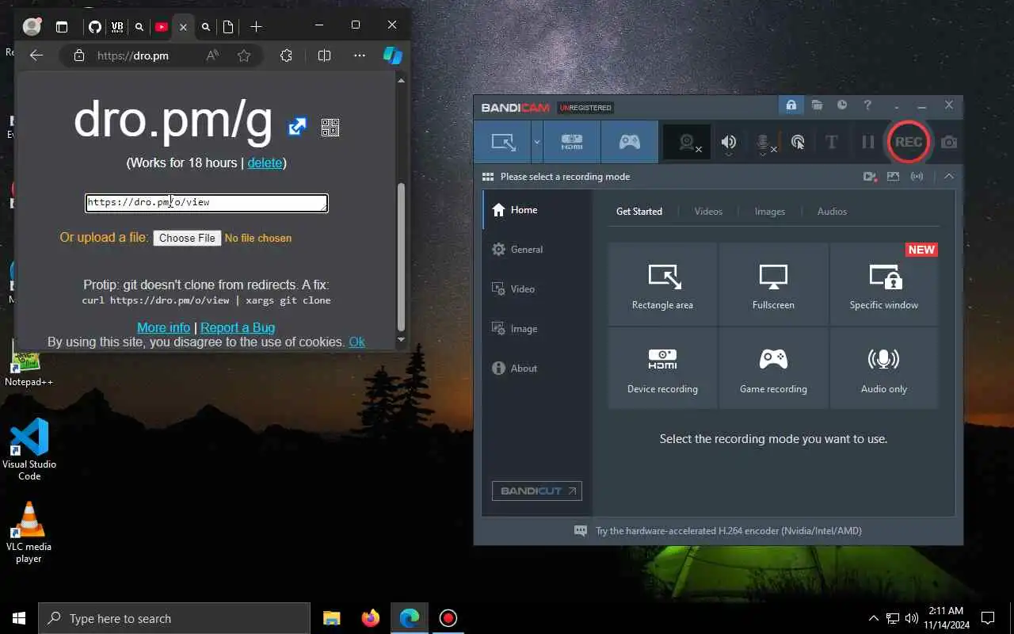
Task: Toggle Edge split screen icon
Action: click(324, 55)
